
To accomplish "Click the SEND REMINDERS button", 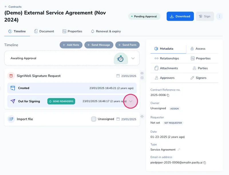I will click(x=61, y=101).
